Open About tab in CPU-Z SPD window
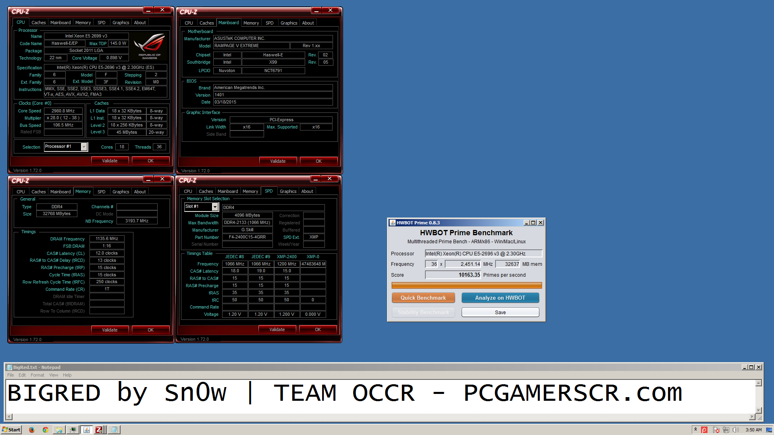 [307, 191]
